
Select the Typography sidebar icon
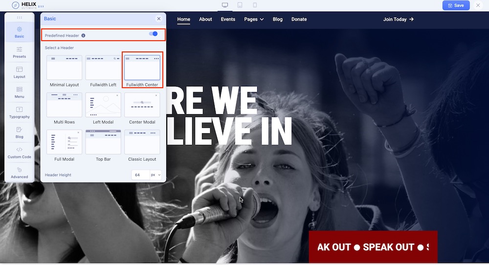tap(19, 112)
